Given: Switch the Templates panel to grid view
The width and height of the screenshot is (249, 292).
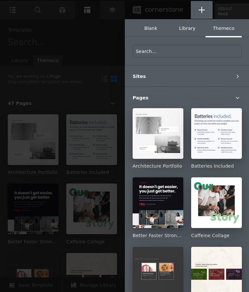Looking at the screenshot, I should coord(114,79).
